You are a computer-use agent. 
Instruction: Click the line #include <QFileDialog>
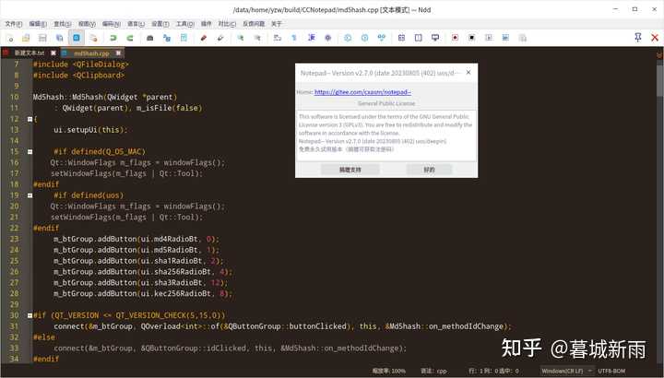[80, 65]
